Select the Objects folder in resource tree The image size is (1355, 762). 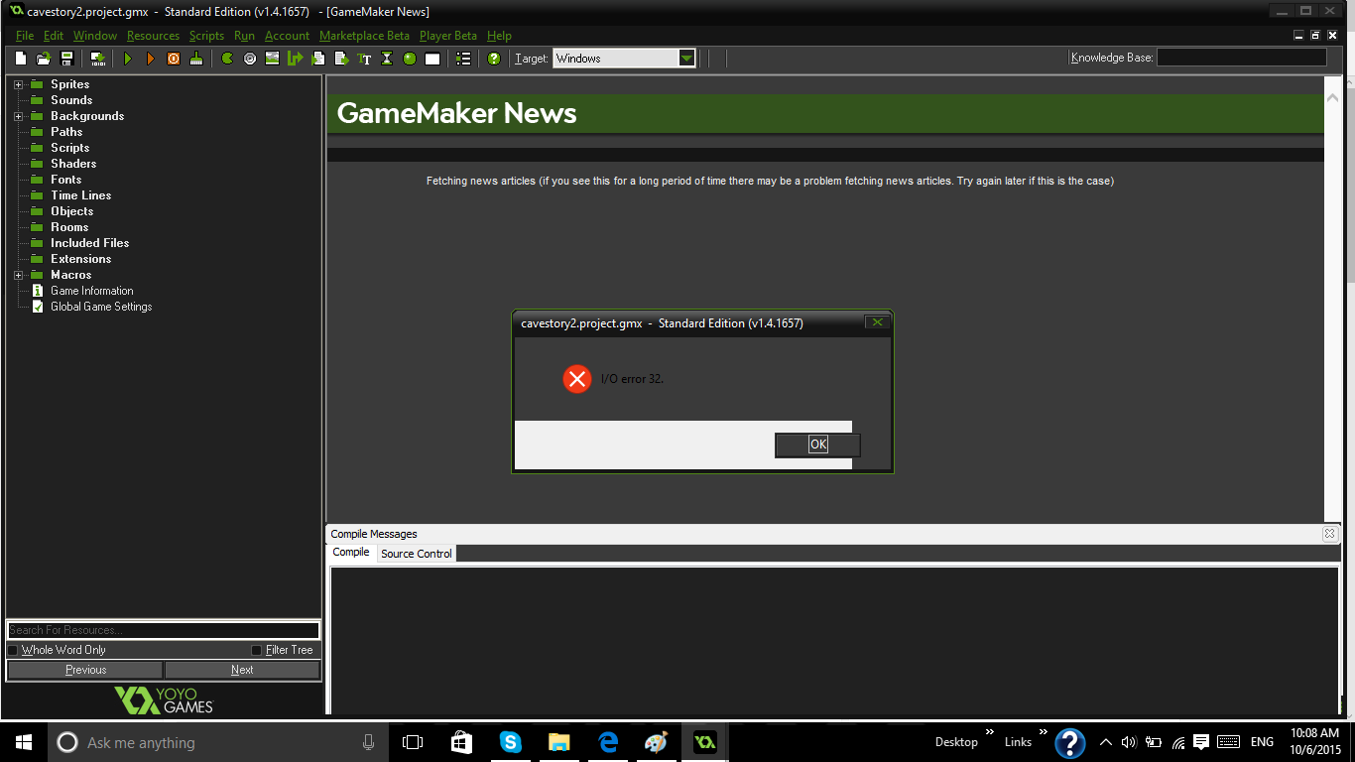[x=71, y=211]
